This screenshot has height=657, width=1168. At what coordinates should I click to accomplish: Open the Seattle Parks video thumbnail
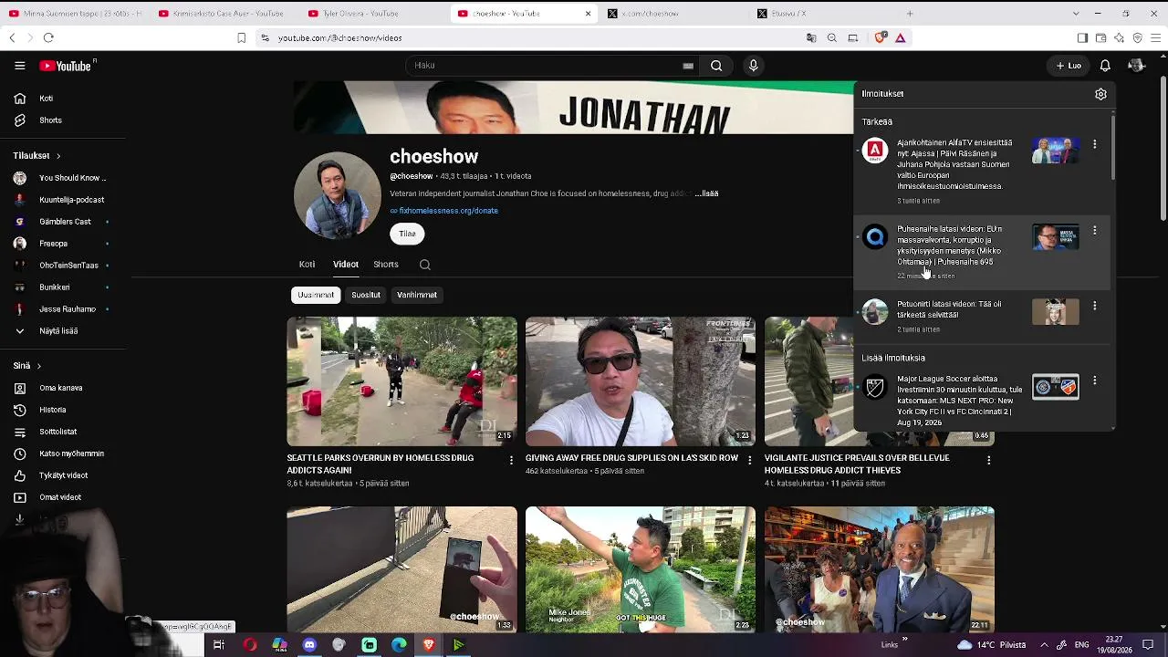tap(401, 381)
